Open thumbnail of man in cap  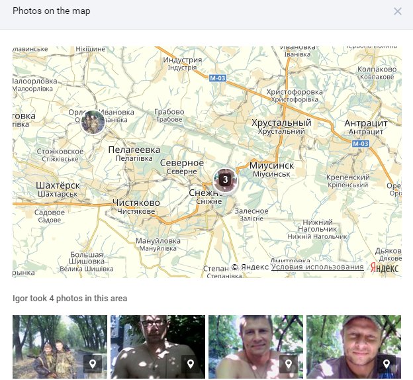(353, 347)
